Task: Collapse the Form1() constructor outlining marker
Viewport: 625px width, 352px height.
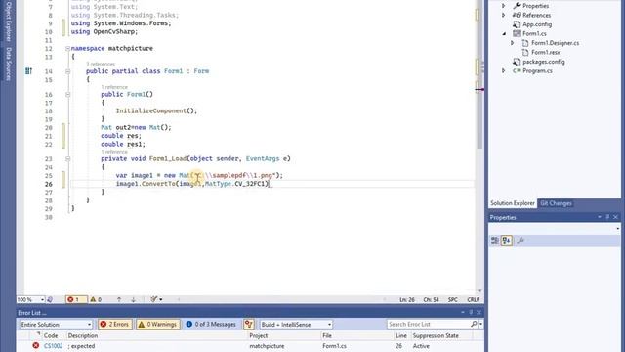Action: tap(67, 95)
